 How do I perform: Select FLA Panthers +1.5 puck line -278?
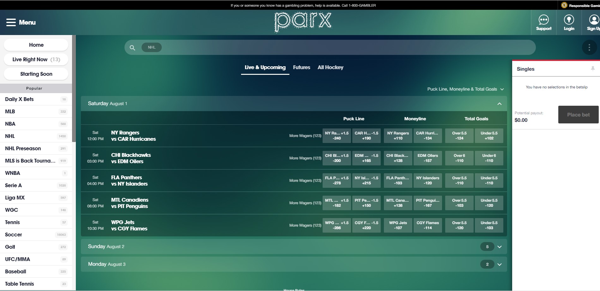337,181
